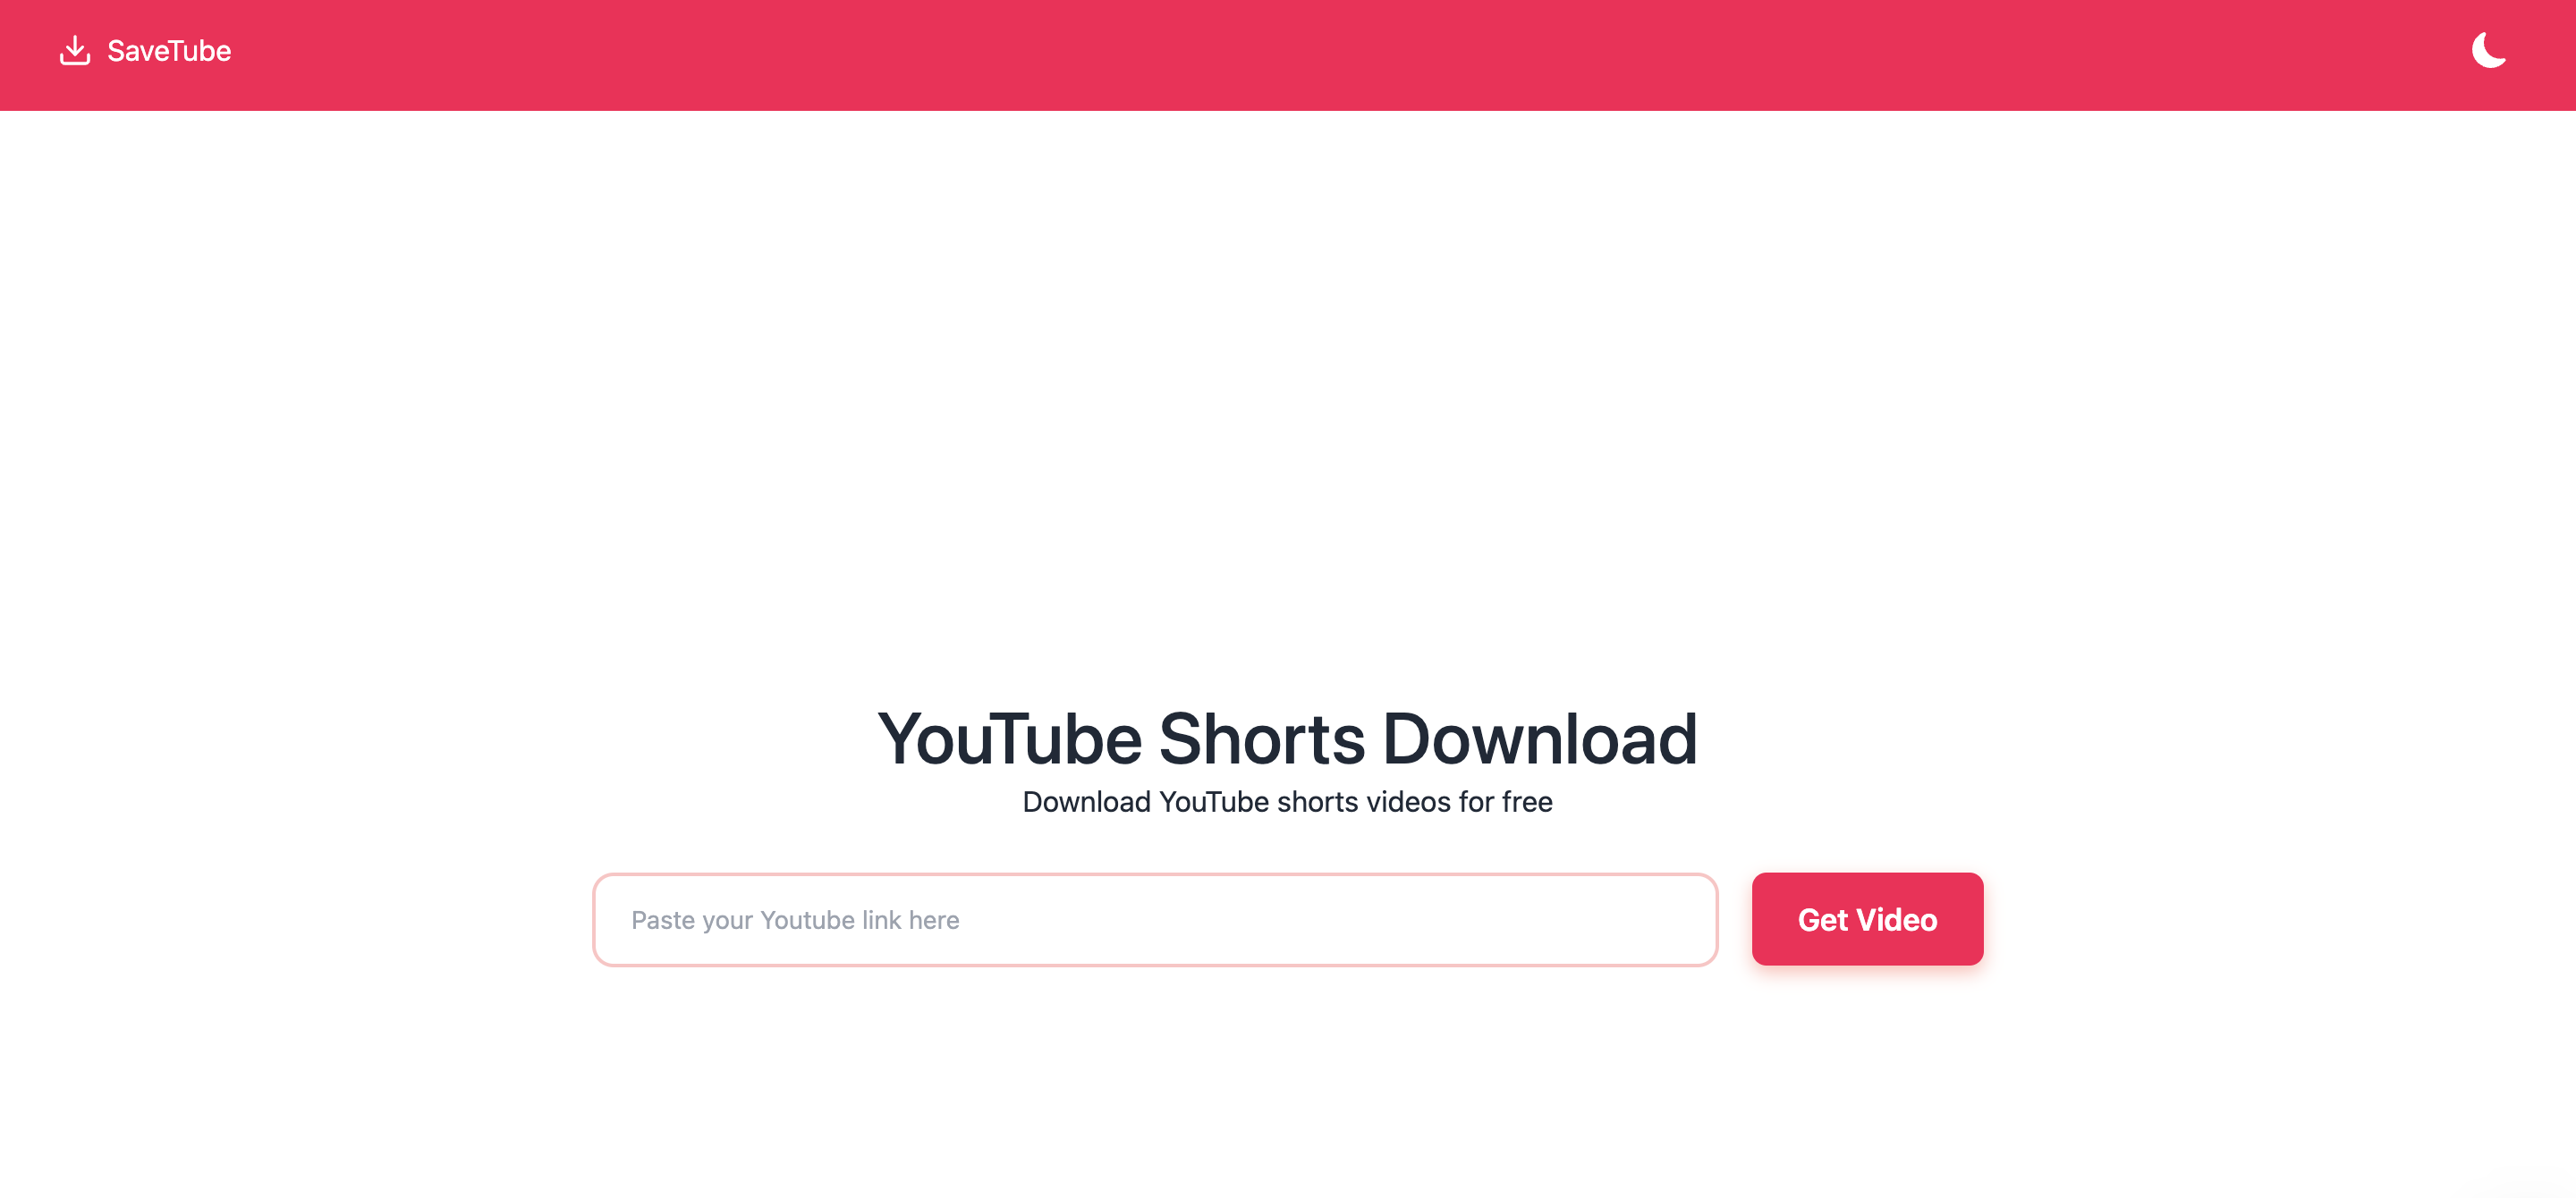This screenshot has width=2576, height=1198.
Task: Click the Get Video button
Action: [1867, 919]
